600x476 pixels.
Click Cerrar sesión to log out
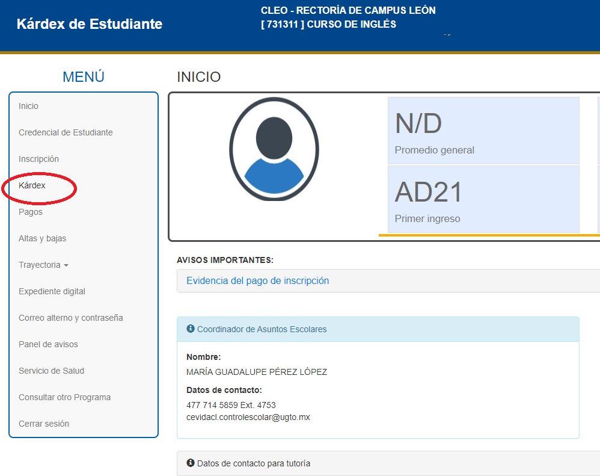tap(44, 424)
